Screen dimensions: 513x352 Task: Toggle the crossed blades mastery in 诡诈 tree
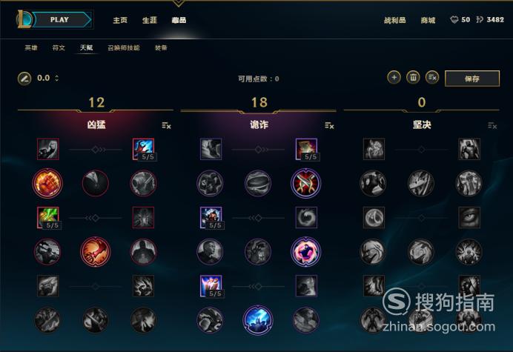pyautogui.click(x=306, y=183)
